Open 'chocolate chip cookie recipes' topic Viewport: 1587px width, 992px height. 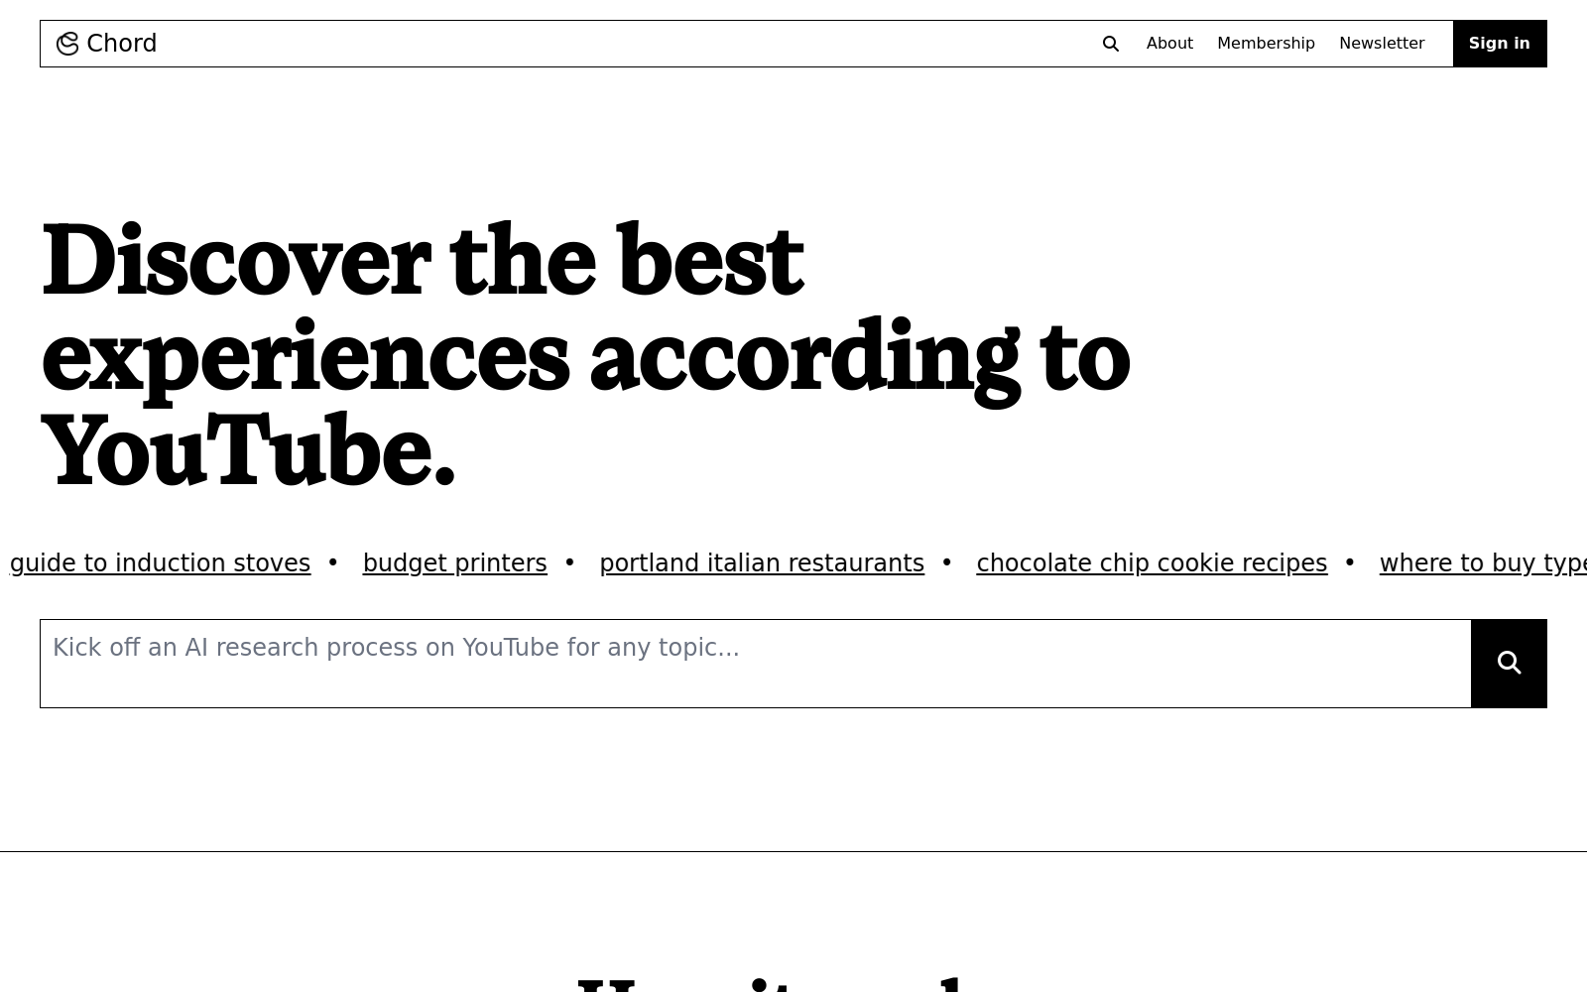(1152, 563)
